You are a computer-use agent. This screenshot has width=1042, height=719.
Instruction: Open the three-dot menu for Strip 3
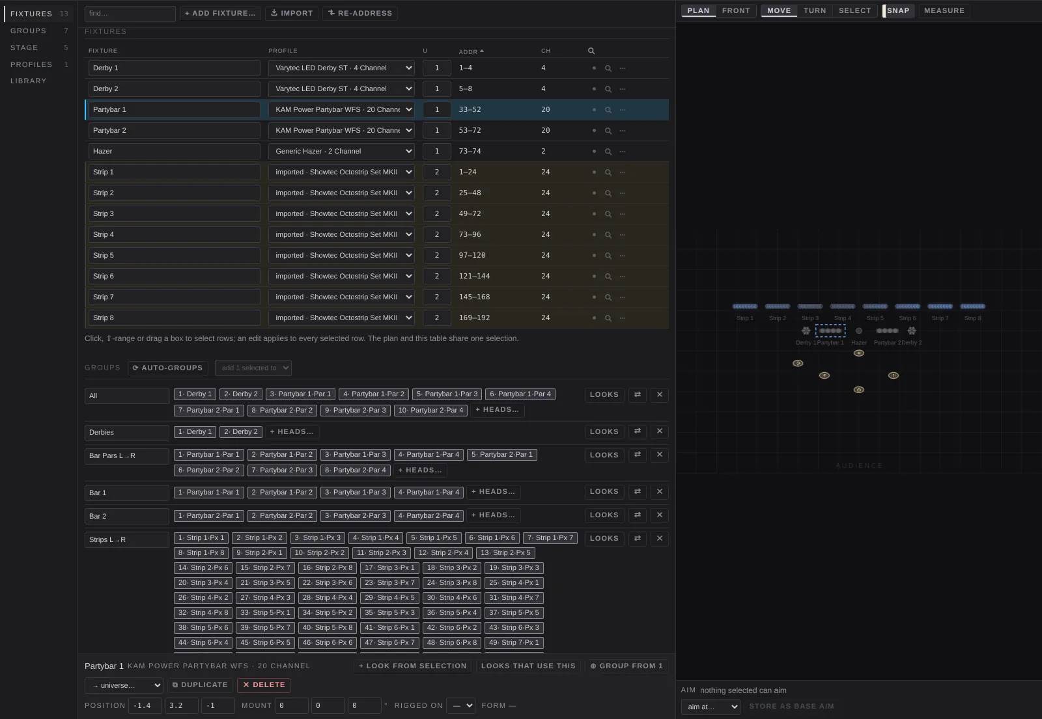623,214
